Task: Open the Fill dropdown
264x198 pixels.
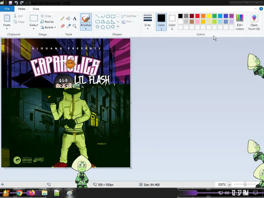Action: (127, 22)
